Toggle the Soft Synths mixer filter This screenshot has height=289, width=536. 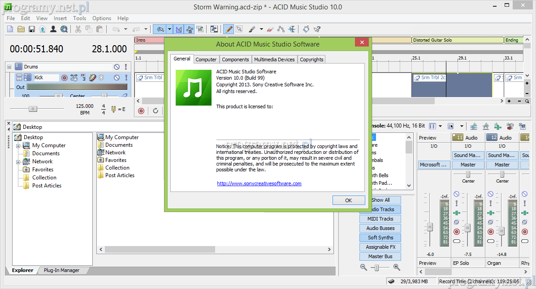coord(380,238)
